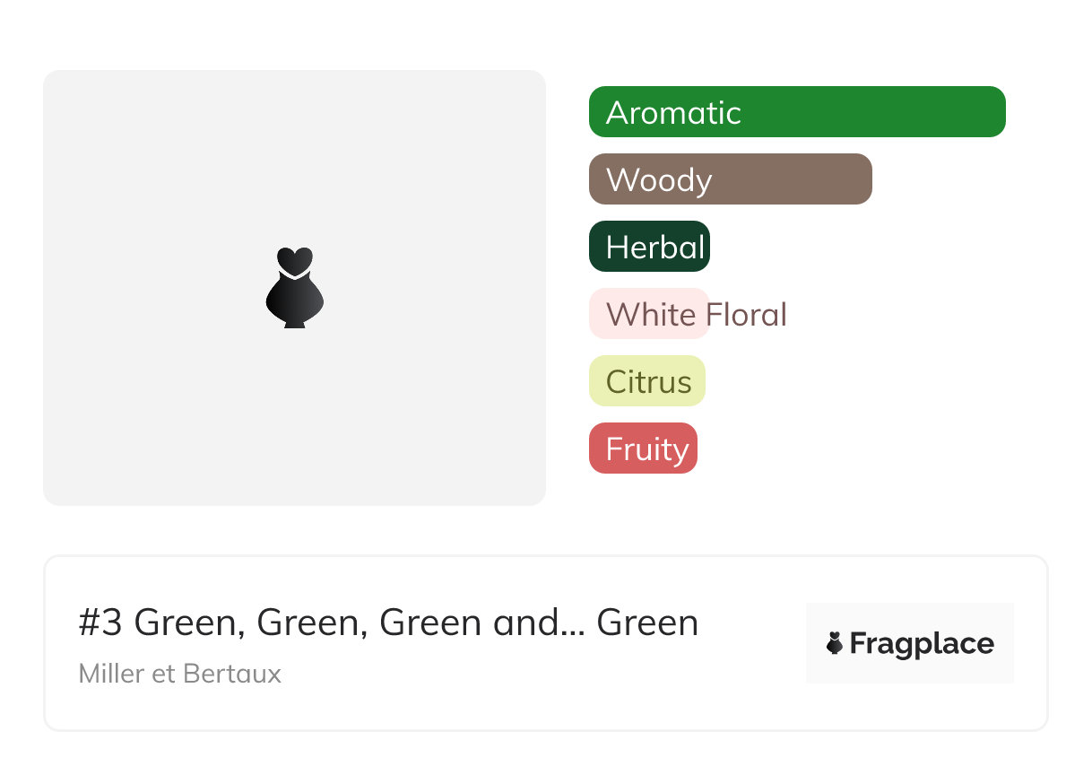Click the dark green Herbal accord bar
The width and height of the screenshot is (1092, 775).
(x=649, y=247)
